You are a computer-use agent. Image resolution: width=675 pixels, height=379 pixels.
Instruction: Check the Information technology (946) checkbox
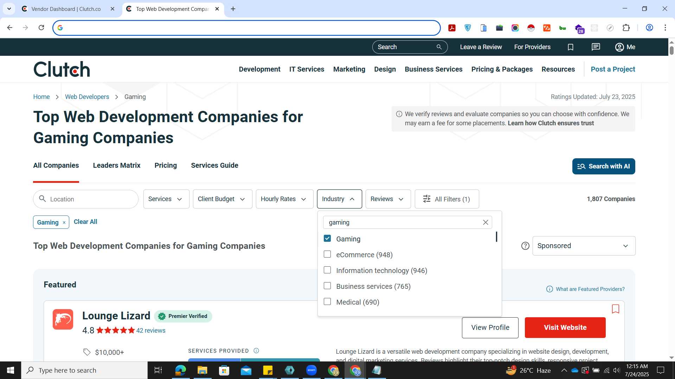327,270
